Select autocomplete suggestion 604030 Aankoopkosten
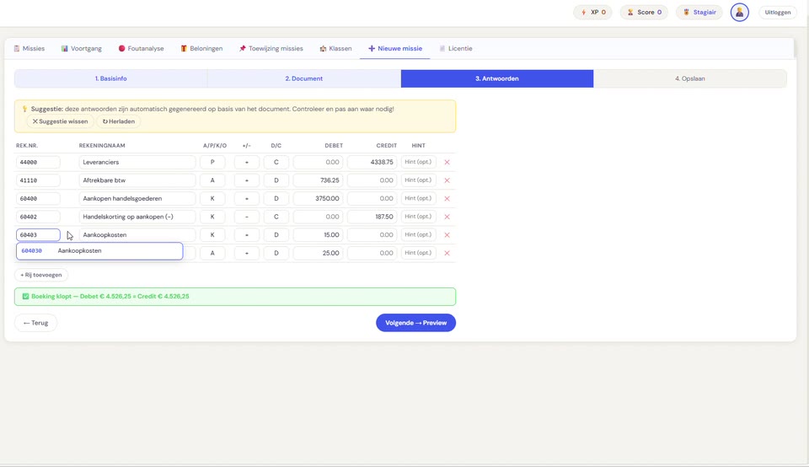 [99, 251]
